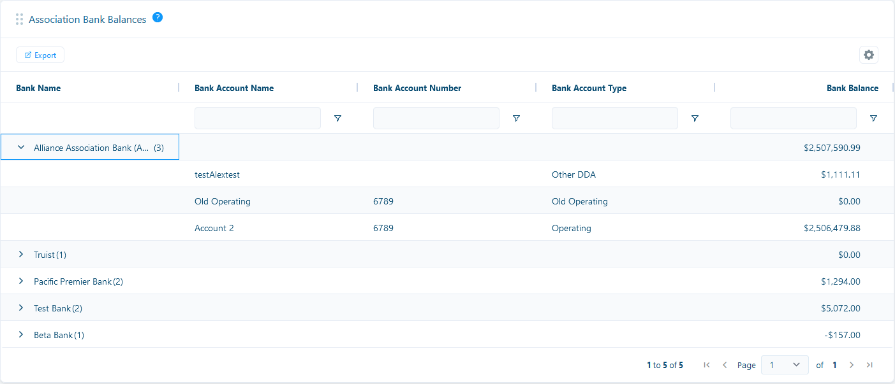895x384 pixels.
Task: Click the $1,294.00 Pacific Premier balance
Action: [841, 281]
